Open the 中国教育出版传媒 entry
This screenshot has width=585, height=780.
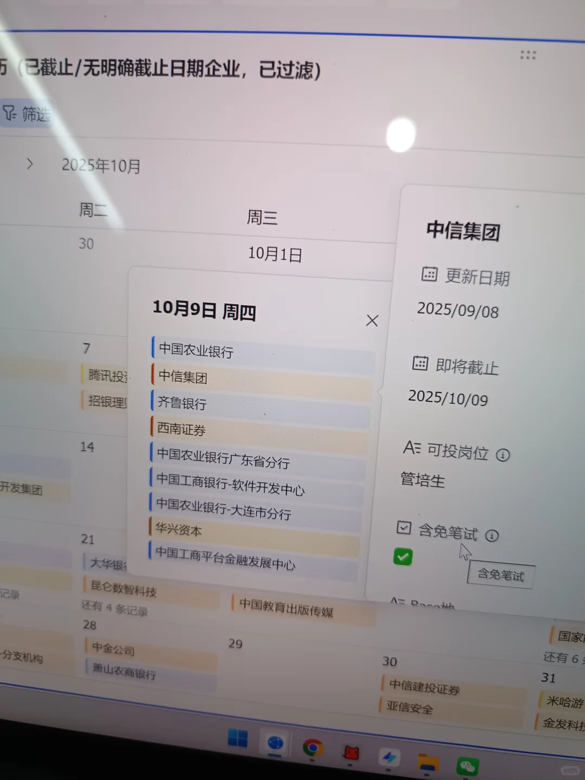[303, 609]
